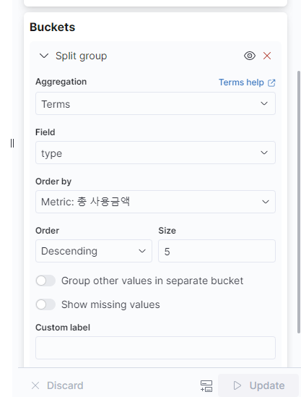Click the external link icon next to Terms help
The image size is (301, 397).
click(271, 82)
